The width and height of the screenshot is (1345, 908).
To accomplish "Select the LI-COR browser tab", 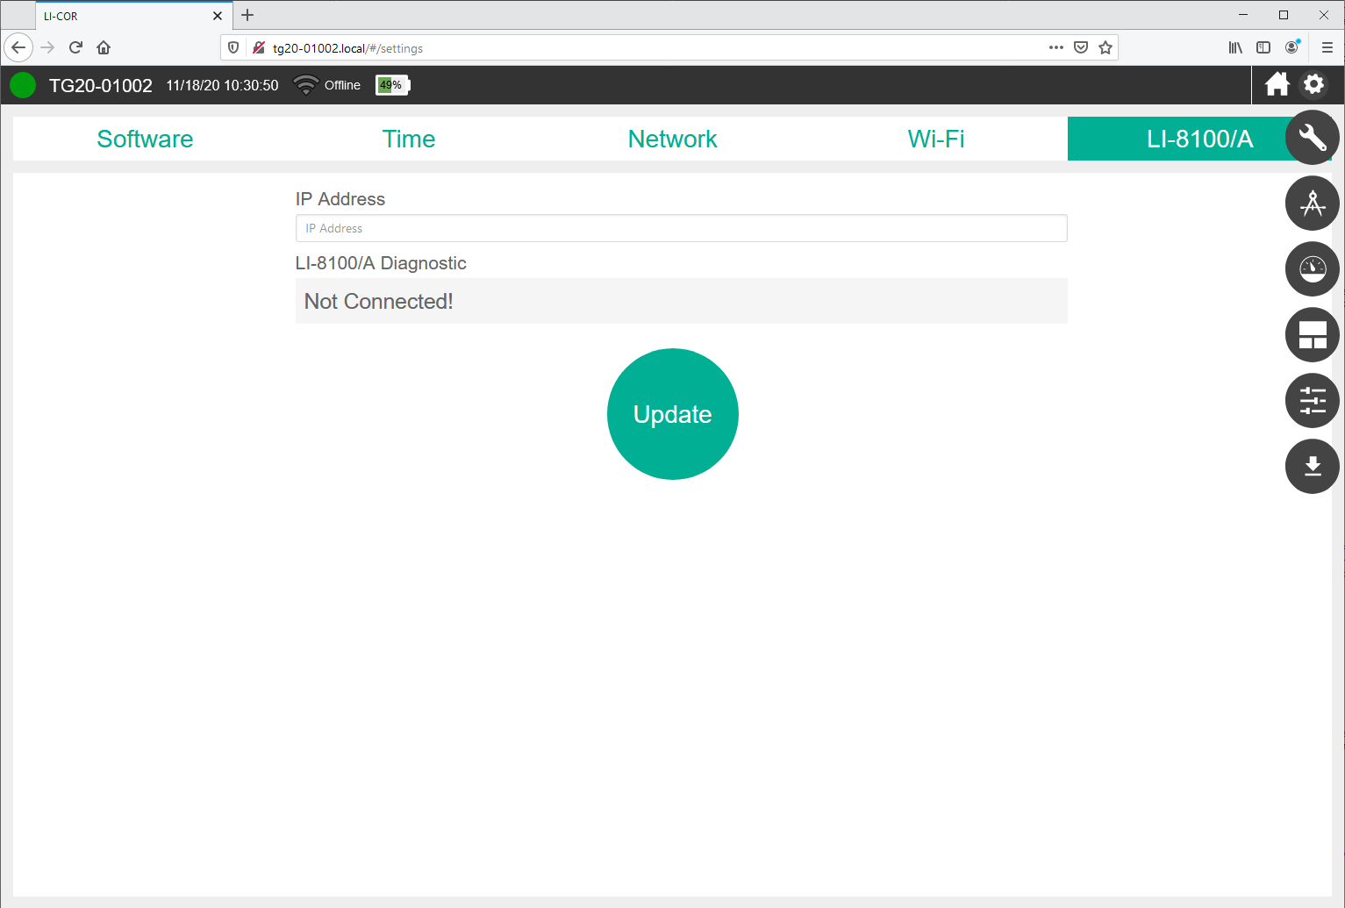I will click(134, 16).
